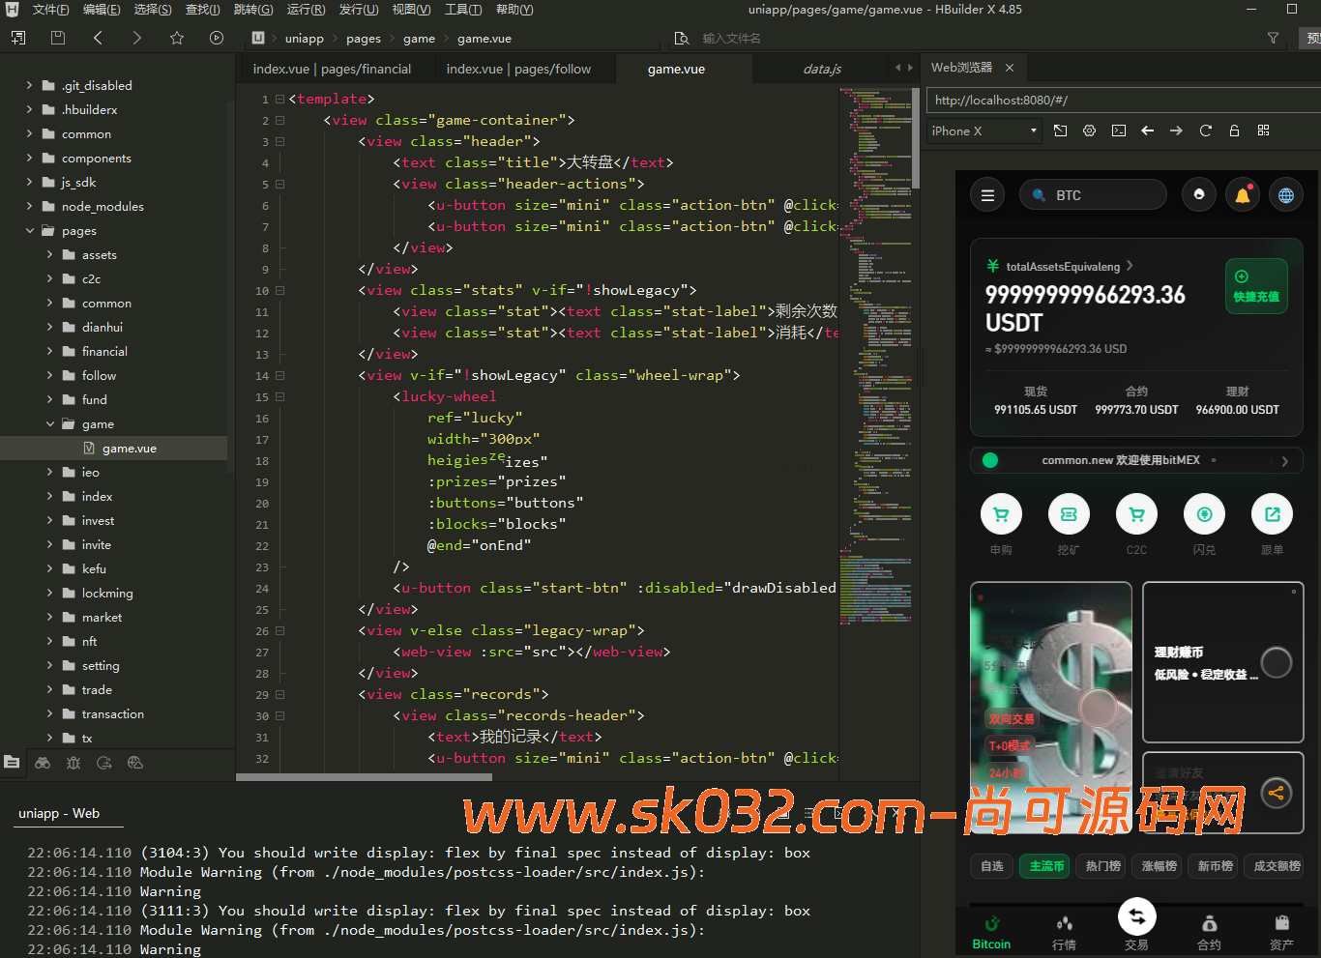Click the debug bug icon in sidebar
The image size is (1321, 958).
click(x=73, y=763)
